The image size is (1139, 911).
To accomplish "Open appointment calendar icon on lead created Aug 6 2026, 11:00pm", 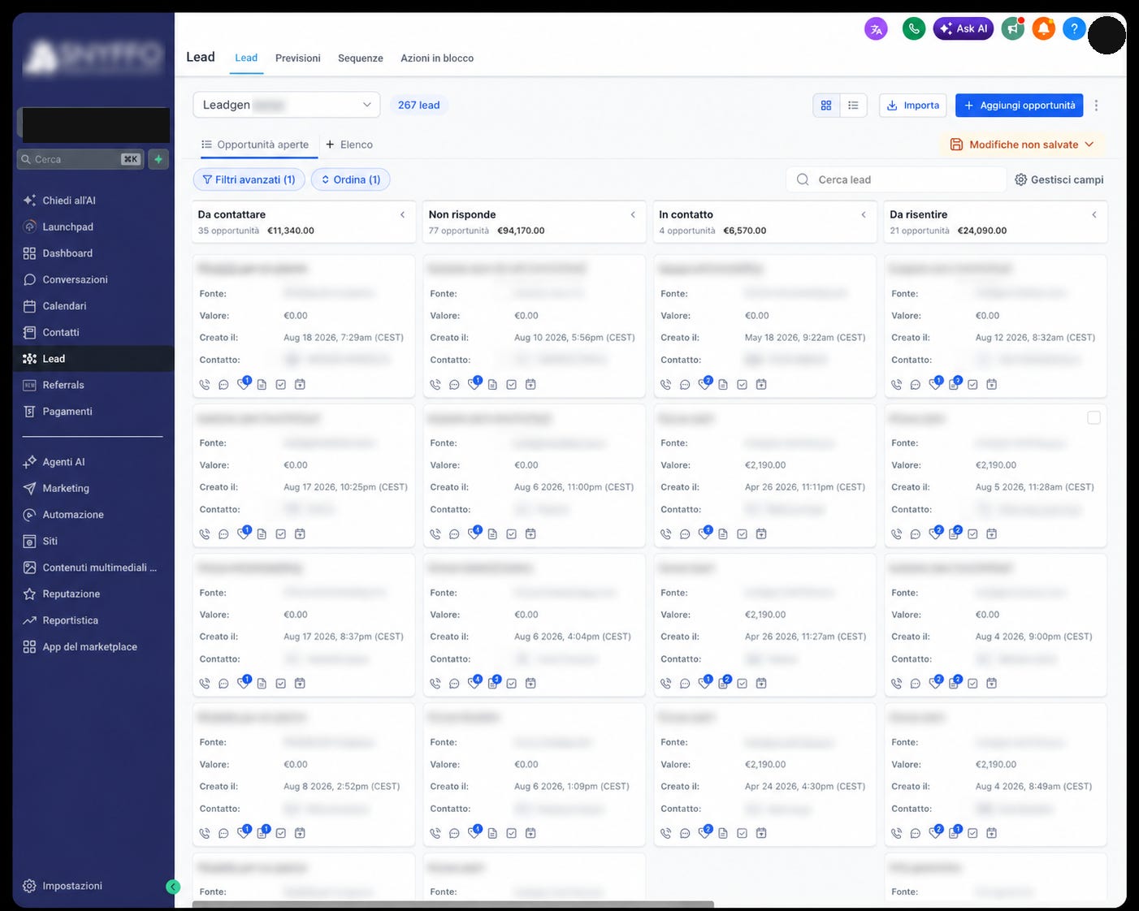I will [x=531, y=534].
